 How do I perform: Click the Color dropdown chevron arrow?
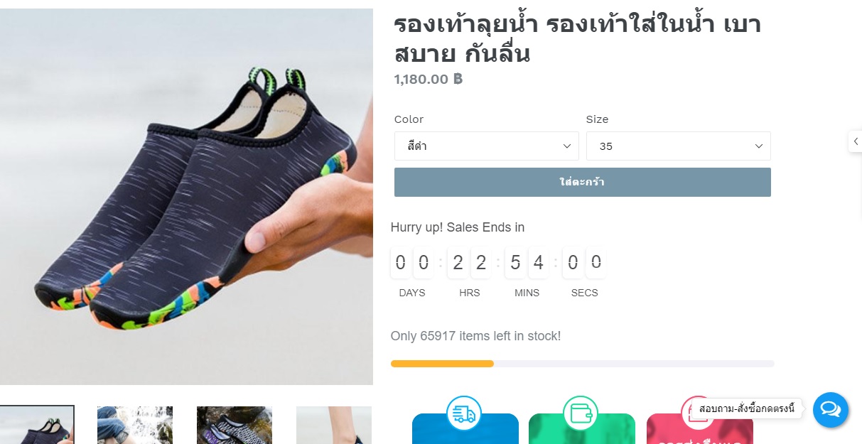coord(567,146)
